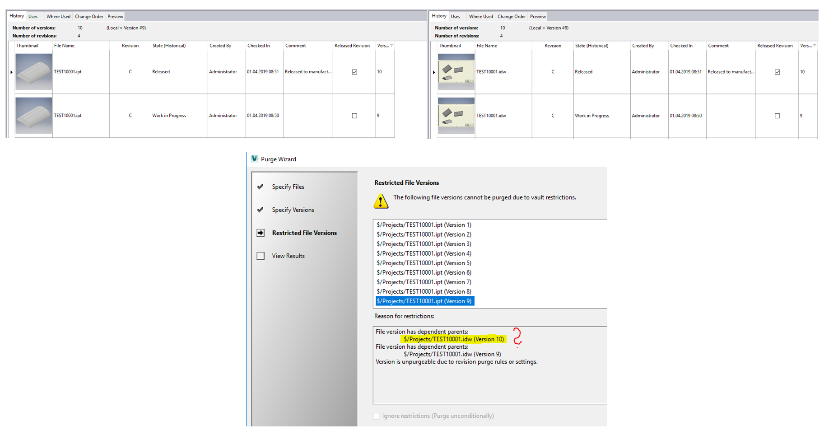The height and width of the screenshot is (435, 838).
Task: Click the Restricted File Versions step label
Action: coord(304,233)
